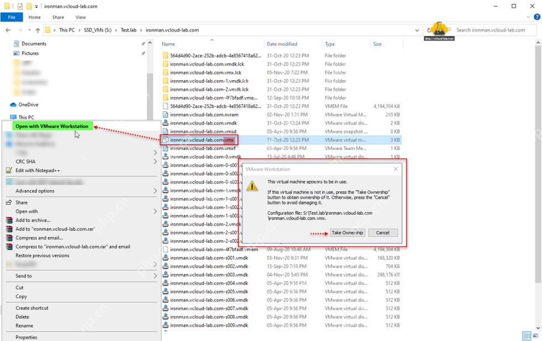542x341 pixels.
Task: Open Properties from the context menu
Action: coord(27,337)
